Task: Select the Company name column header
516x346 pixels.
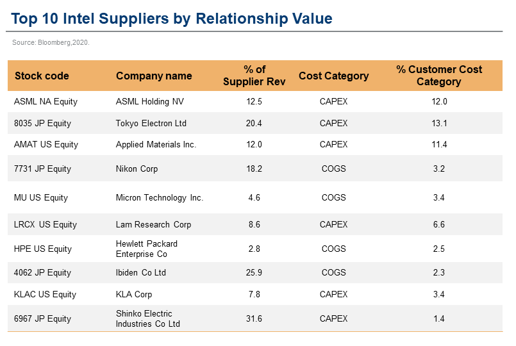Action: point(154,76)
